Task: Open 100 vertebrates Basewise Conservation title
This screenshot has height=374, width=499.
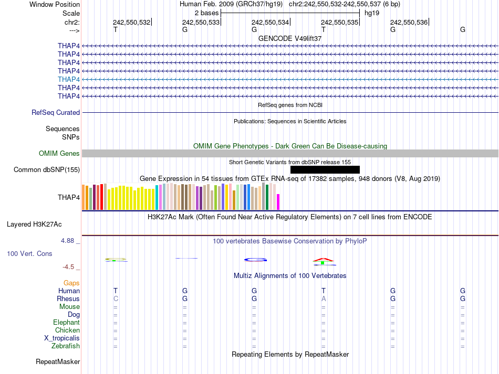Action: 290,241
